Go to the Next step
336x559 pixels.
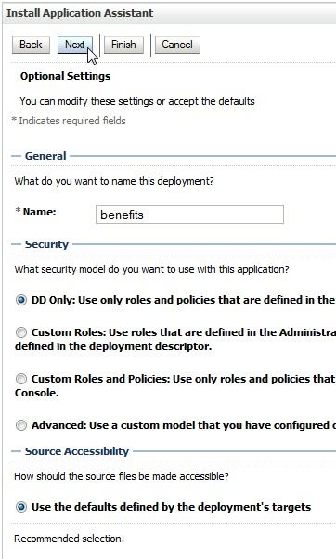[x=75, y=45]
